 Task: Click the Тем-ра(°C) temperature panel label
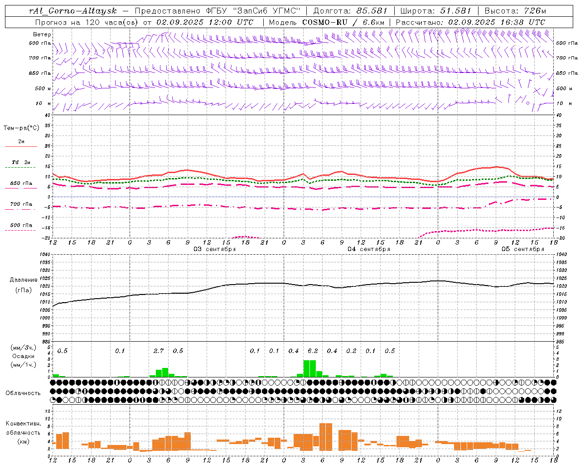[21, 128]
